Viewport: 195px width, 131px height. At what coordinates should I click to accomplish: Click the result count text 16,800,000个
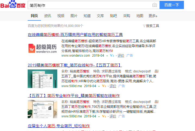tap(73, 26)
